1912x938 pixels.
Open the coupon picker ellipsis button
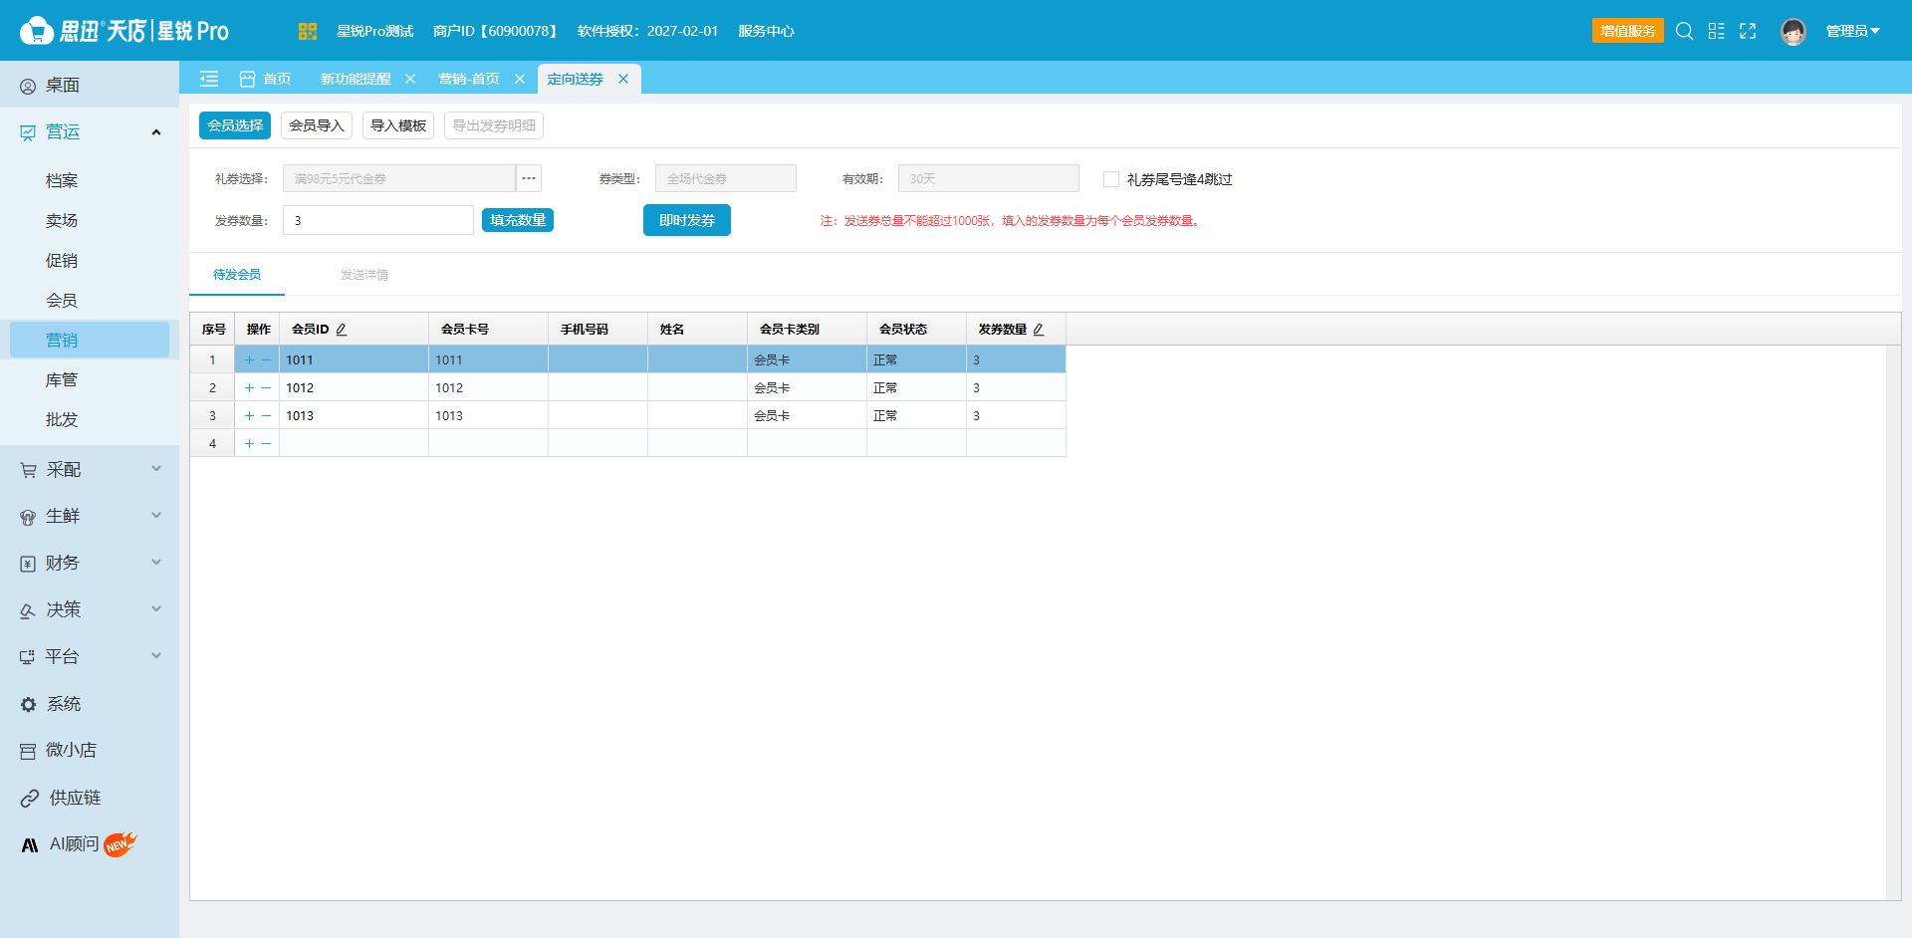pyautogui.click(x=529, y=178)
